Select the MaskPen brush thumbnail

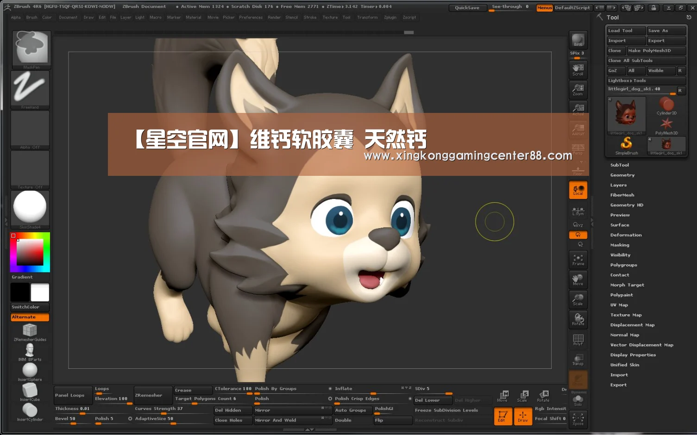[x=31, y=50]
